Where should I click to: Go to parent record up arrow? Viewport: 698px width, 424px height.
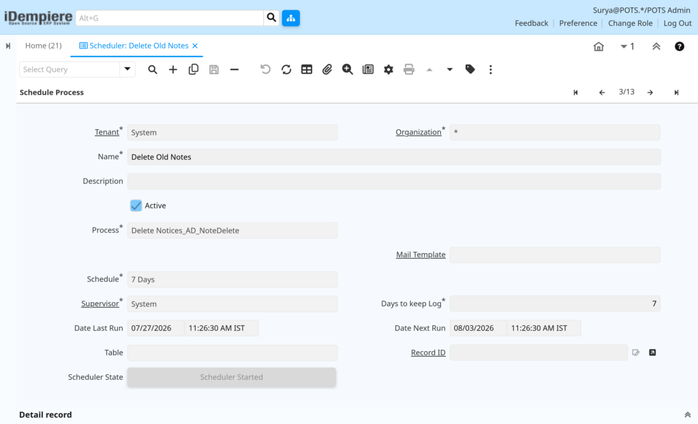429,69
